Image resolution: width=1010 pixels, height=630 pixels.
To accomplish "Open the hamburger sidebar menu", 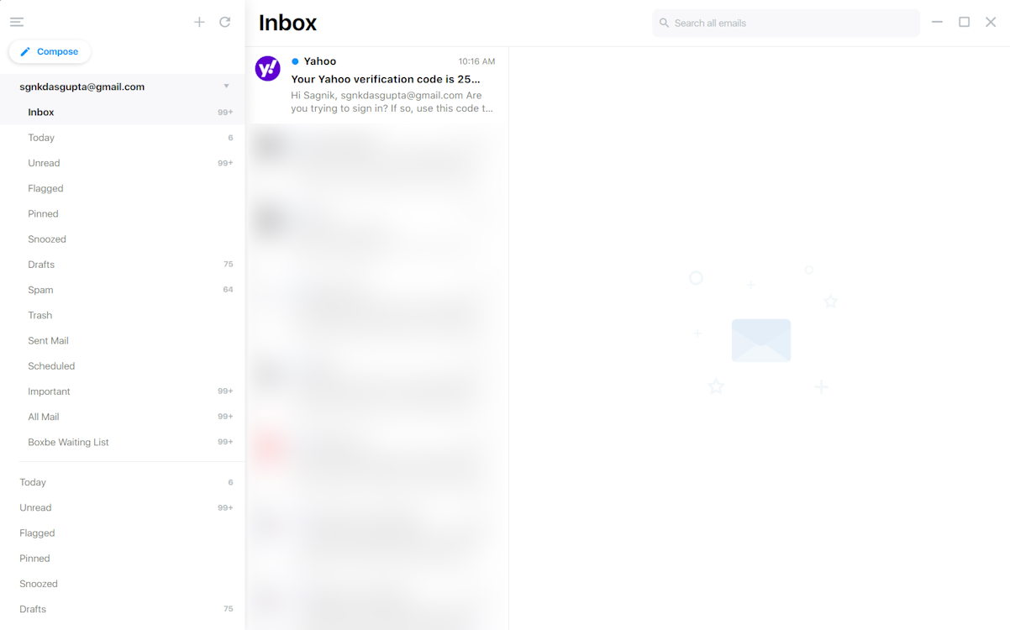I will [16, 22].
